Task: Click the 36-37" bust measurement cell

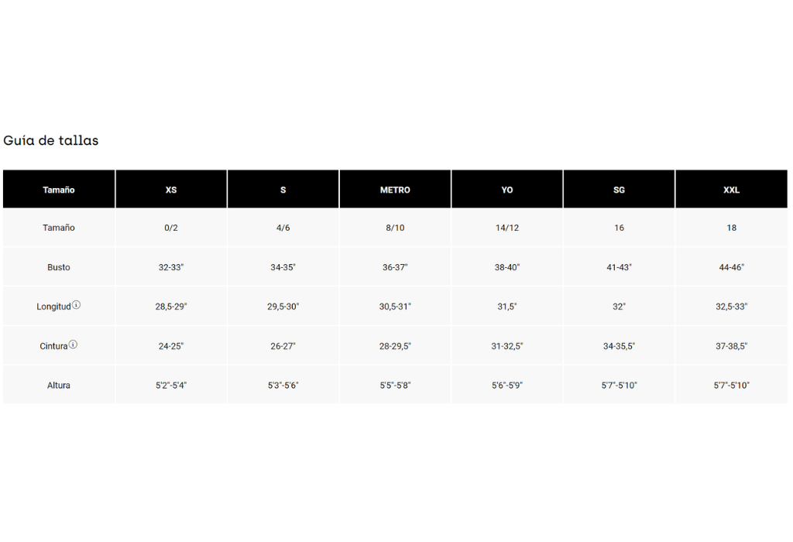Action: tap(395, 267)
